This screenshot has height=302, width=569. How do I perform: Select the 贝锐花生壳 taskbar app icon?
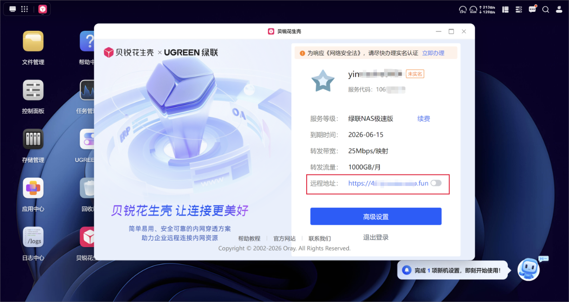(x=43, y=9)
